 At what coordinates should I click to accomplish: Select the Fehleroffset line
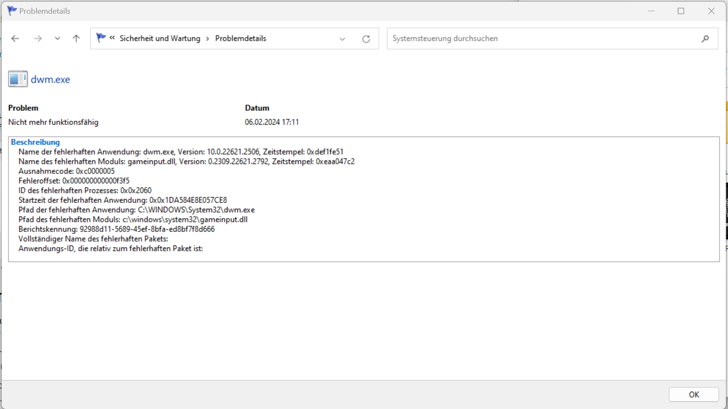[x=74, y=181]
